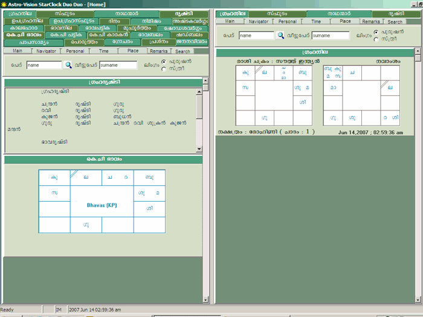Click the നാഥന്മാർ button in right pane
Viewport: 423px width, 317px height.
pyautogui.click(x=339, y=14)
